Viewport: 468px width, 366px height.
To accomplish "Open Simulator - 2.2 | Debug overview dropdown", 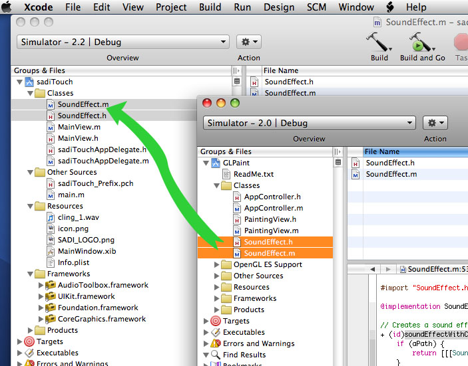I will 123,42.
